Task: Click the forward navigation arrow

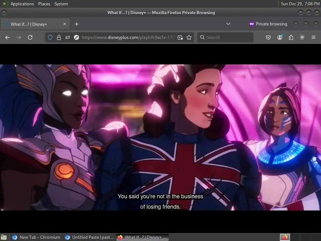Action: (18, 37)
